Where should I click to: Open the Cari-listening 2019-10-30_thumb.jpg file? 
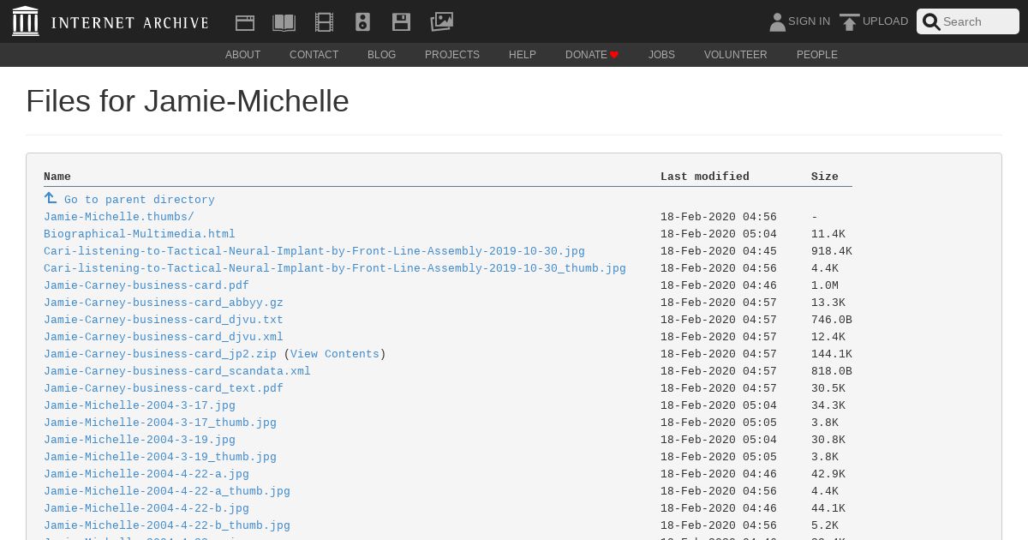click(x=335, y=268)
